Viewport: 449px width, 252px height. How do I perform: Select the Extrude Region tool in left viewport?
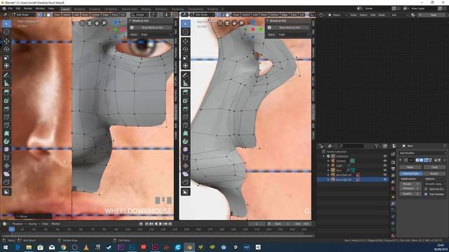6,92
